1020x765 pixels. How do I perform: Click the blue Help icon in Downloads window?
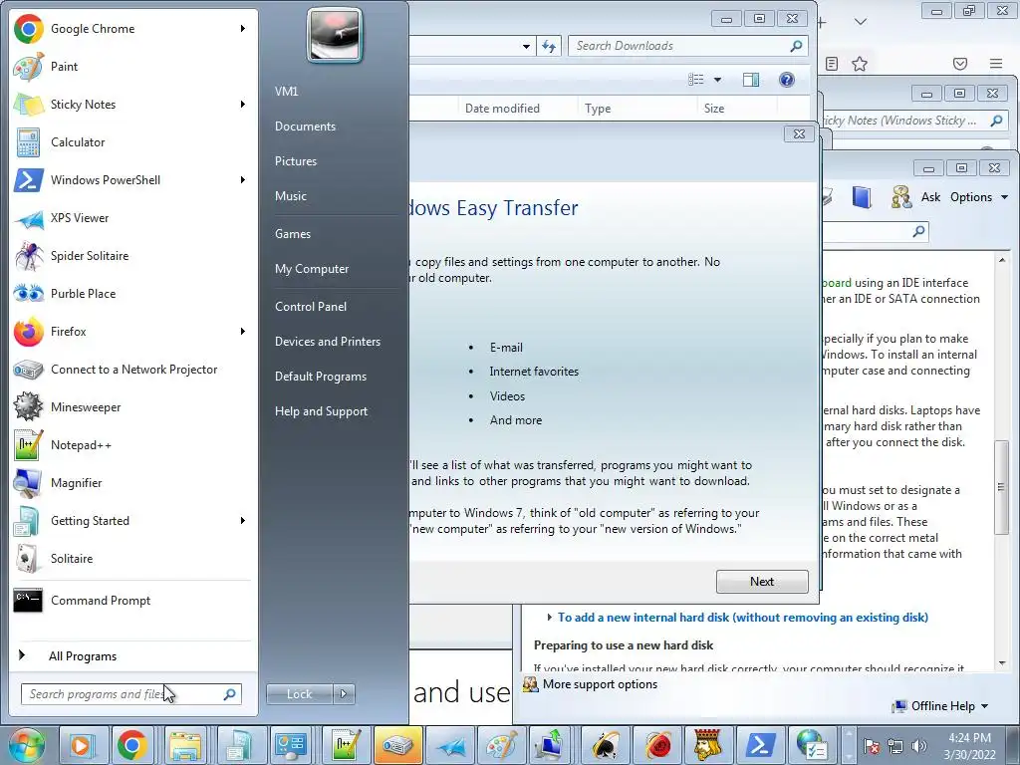coord(787,80)
